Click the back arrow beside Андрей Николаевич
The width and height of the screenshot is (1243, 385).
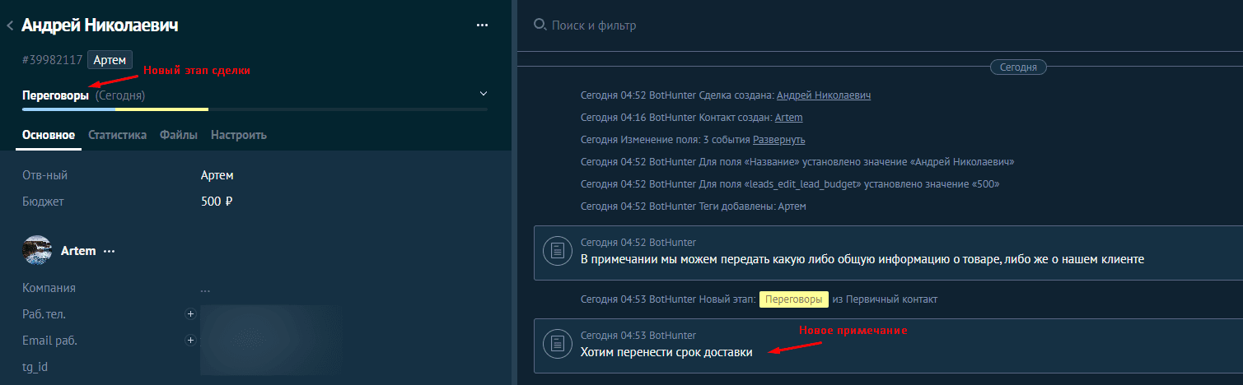coord(10,26)
